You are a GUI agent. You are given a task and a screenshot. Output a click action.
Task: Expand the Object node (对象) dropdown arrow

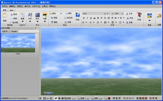45,22
